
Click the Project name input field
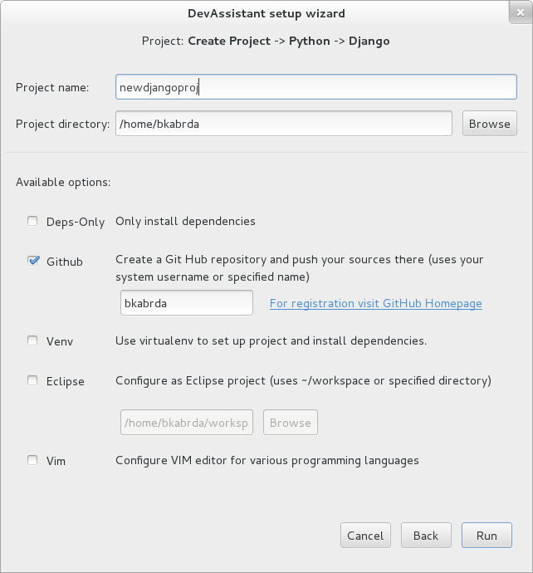[316, 87]
